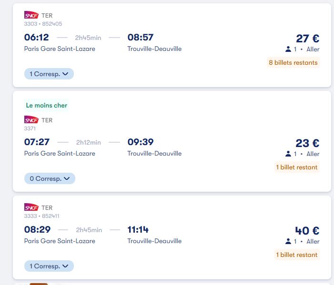The height and width of the screenshot is (285, 334).
Task: Expand 1 Corresp. on 08:29 train
Action: click(49, 266)
